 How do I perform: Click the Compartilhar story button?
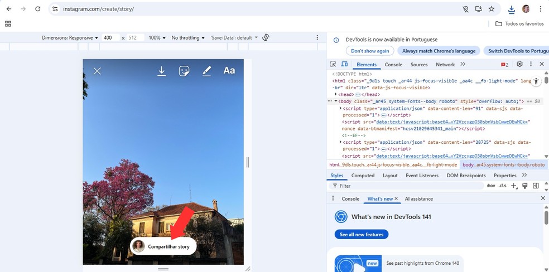(x=163, y=246)
